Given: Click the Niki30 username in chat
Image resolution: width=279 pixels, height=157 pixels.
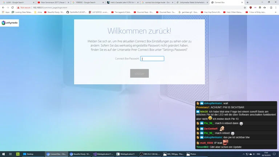Looking at the screenshot, I should (204, 112).
